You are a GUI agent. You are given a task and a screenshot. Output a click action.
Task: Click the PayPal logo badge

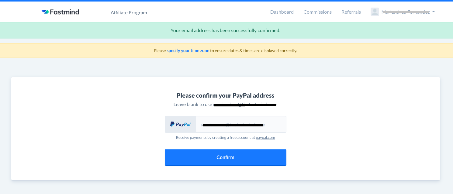pyautogui.click(x=181, y=124)
